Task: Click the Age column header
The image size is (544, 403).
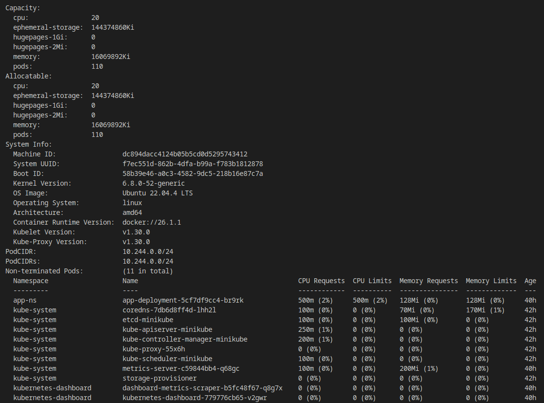Action: (x=530, y=281)
